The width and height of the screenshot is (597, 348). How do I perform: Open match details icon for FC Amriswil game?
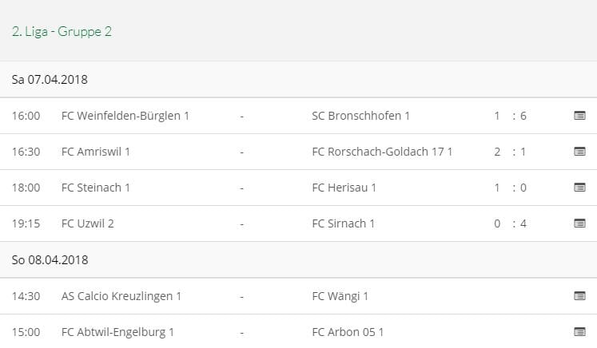coord(579,152)
